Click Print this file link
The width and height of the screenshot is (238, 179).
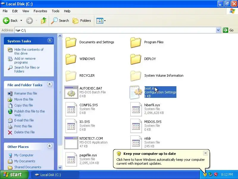(23, 126)
